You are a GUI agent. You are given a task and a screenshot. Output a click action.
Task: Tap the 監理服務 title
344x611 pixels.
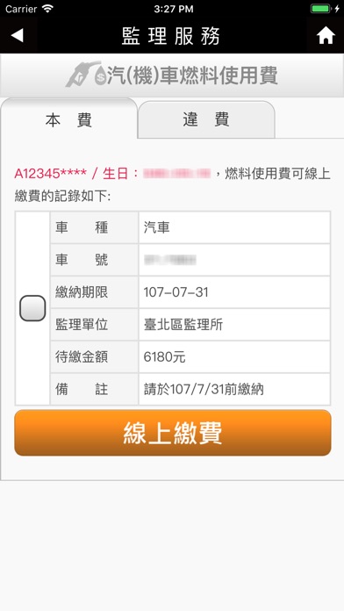point(171,36)
